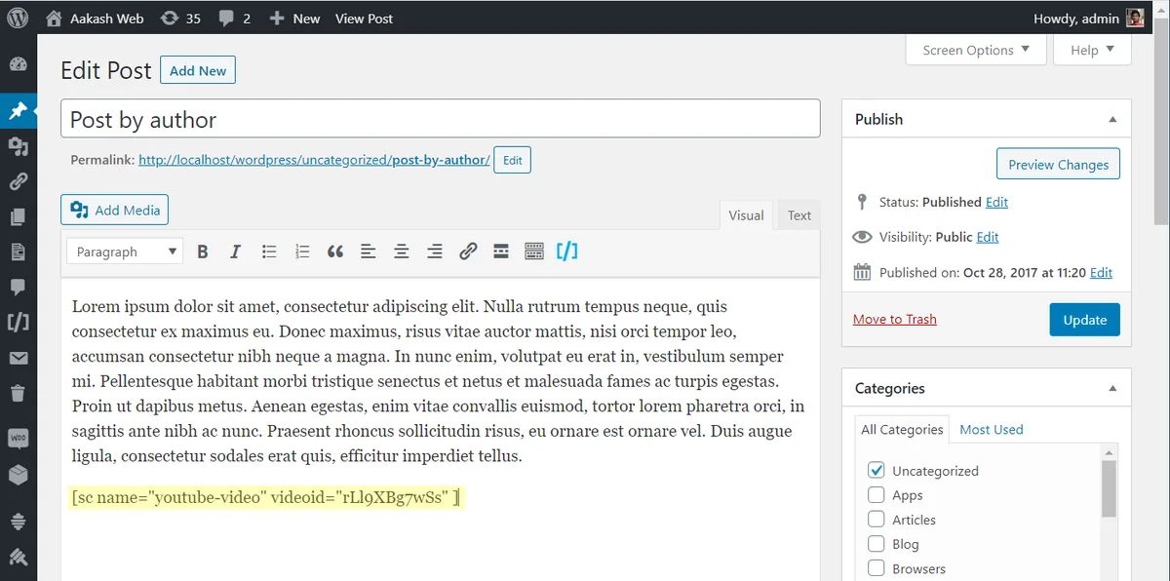Expand the Screen Options panel
This screenshot has height=581, width=1170.
tap(976, 50)
